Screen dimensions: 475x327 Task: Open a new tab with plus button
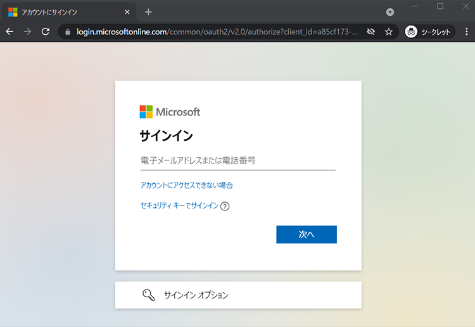[148, 12]
